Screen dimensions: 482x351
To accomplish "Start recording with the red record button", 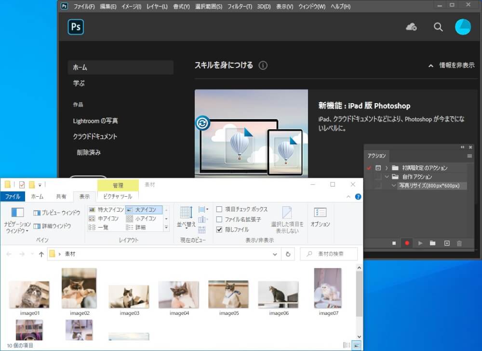I will pyautogui.click(x=407, y=243).
